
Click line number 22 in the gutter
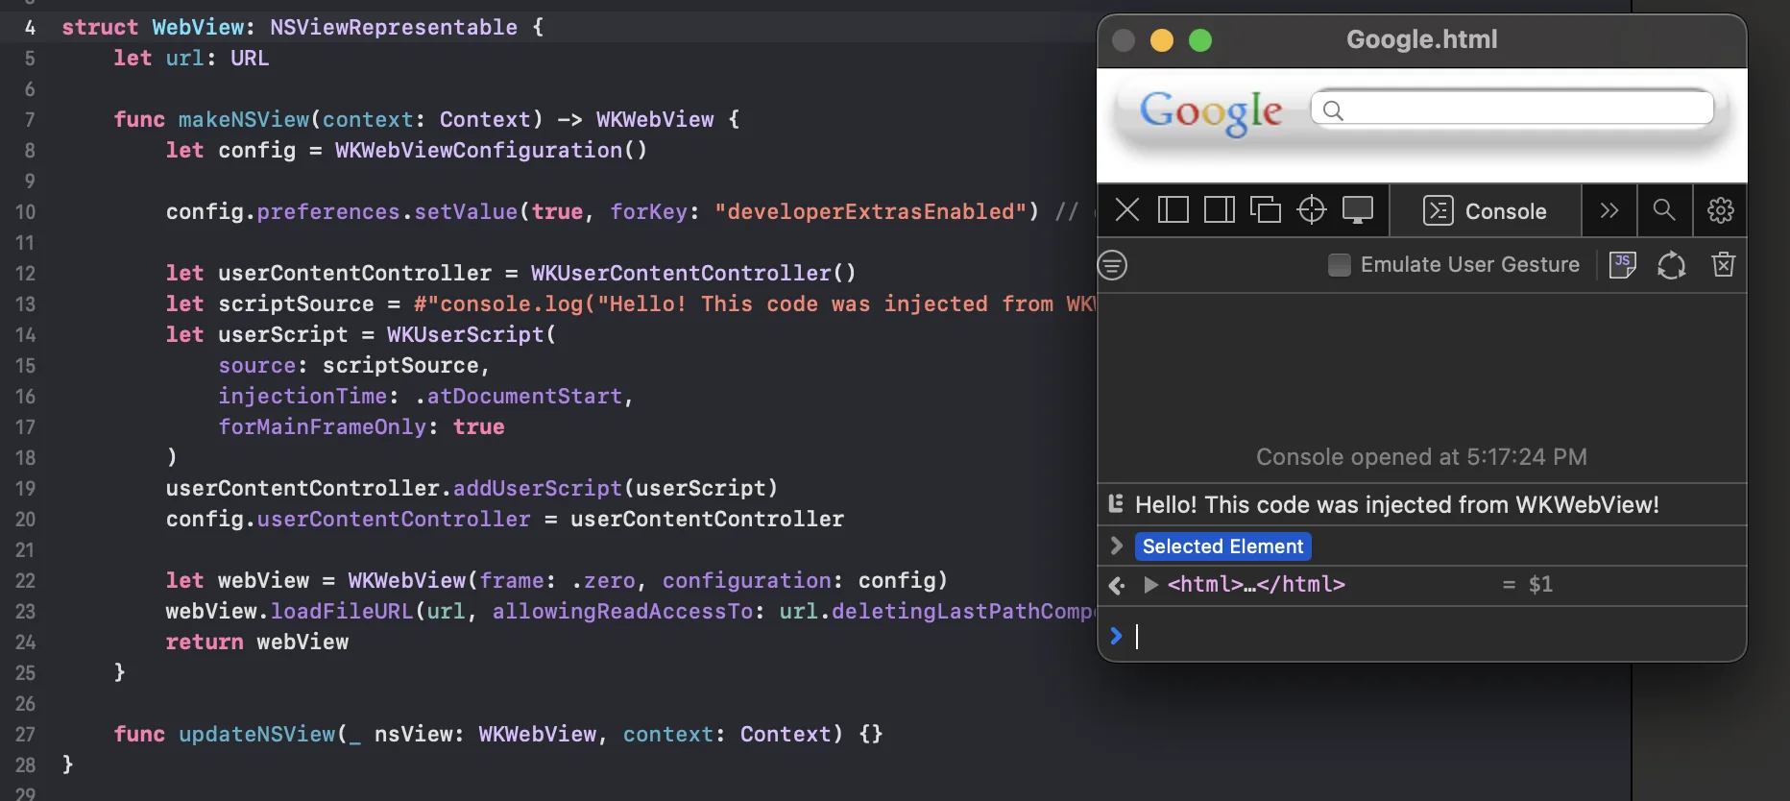click(x=25, y=581)
